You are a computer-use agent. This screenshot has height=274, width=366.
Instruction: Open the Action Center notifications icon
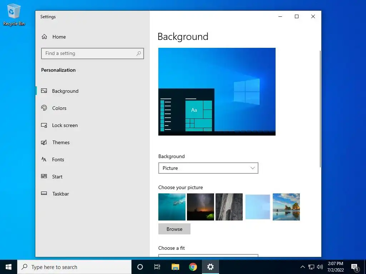[x=355, y=267]
